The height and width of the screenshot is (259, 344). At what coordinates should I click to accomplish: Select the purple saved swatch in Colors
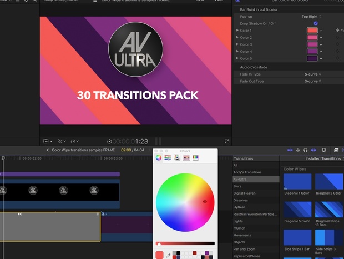coord(206,253)
